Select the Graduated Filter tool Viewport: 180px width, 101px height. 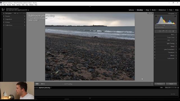click(166, 31)
